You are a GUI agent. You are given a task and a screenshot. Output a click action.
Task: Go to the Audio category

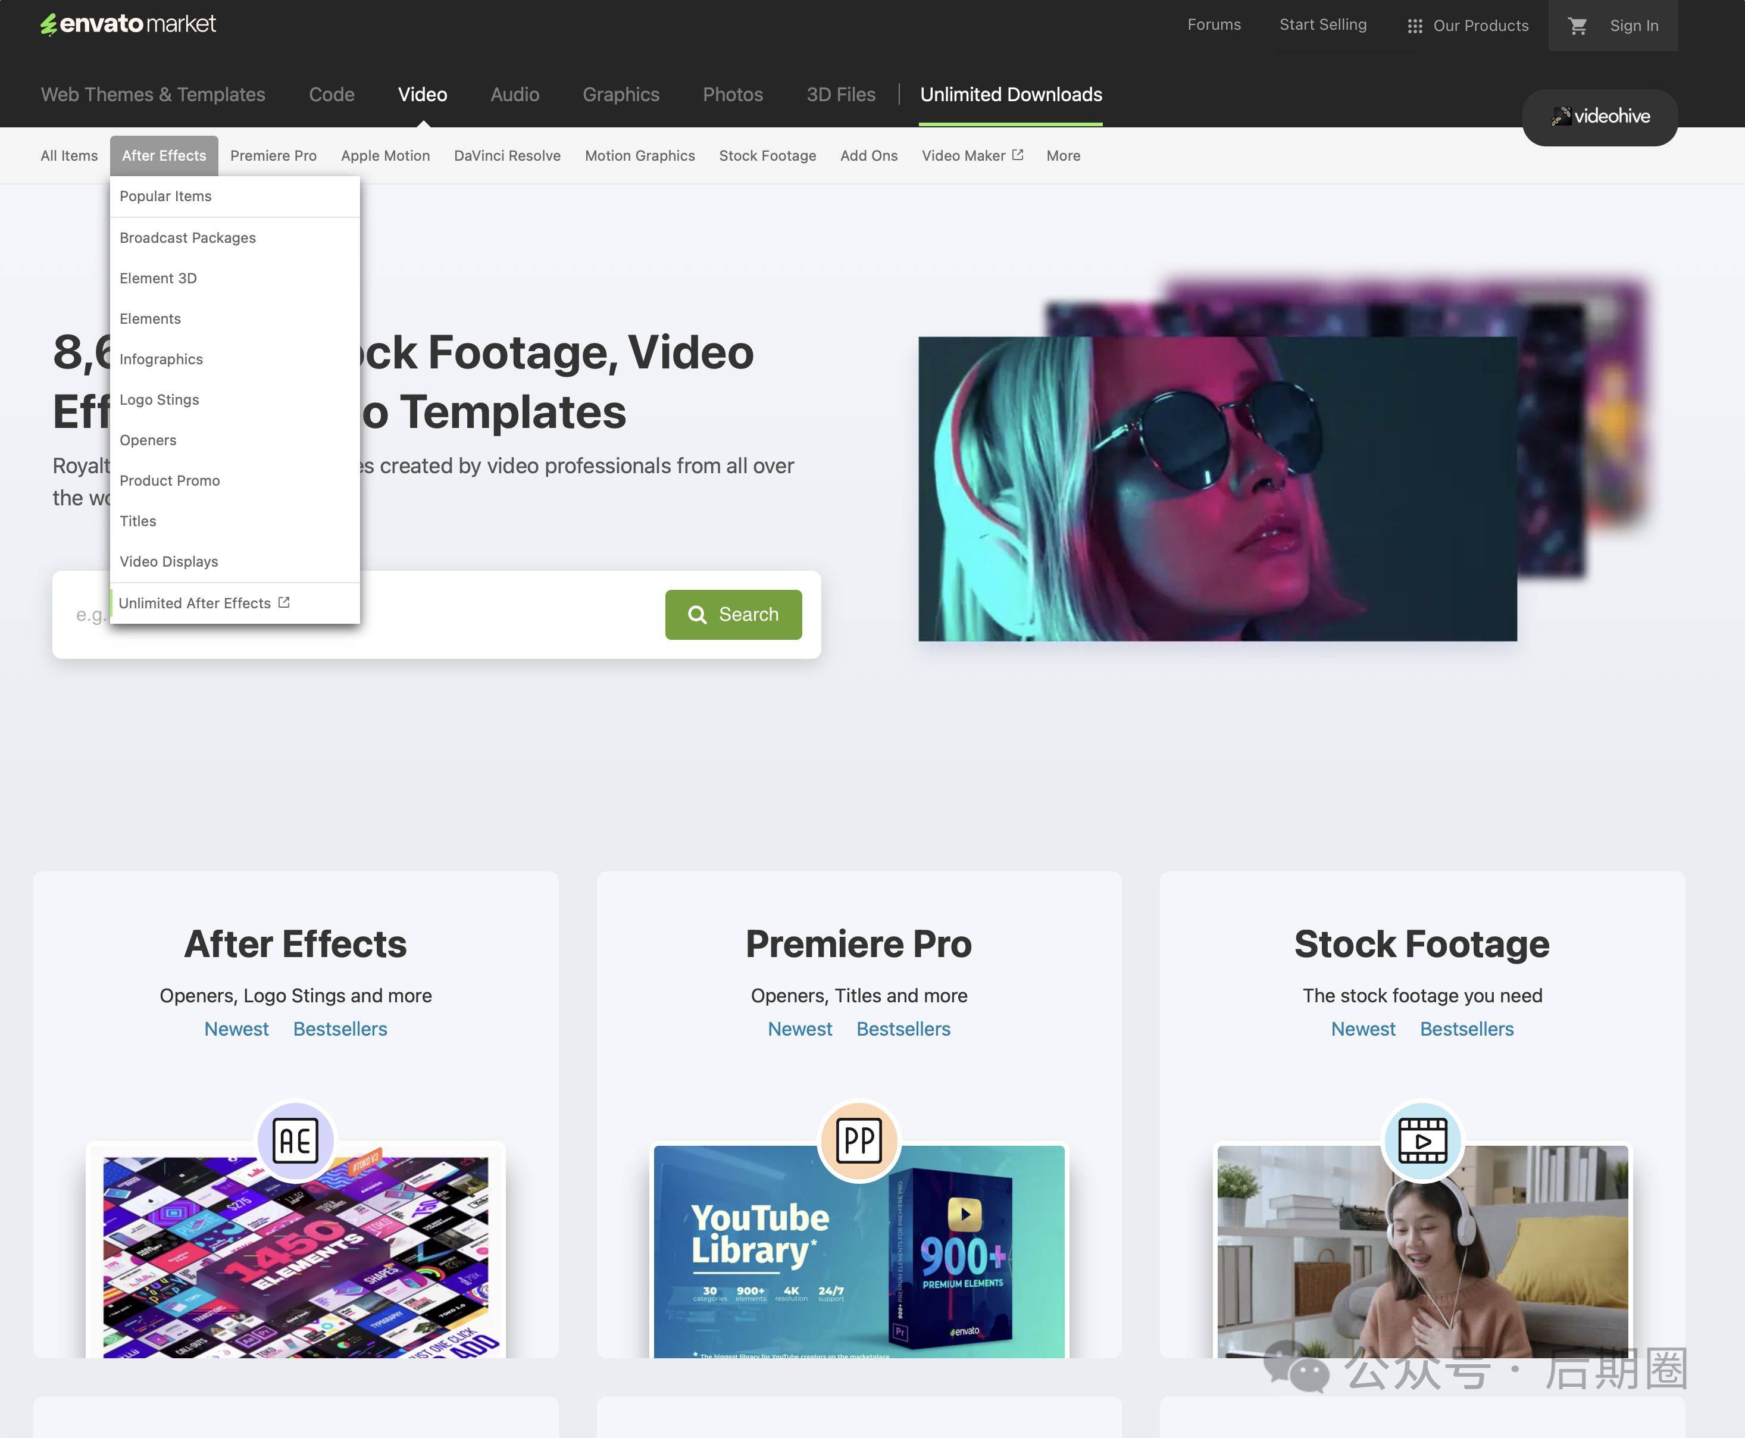514,95
